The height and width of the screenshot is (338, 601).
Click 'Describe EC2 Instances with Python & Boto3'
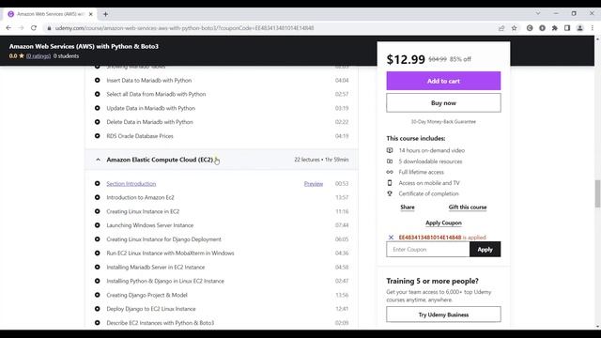(161, 323)
